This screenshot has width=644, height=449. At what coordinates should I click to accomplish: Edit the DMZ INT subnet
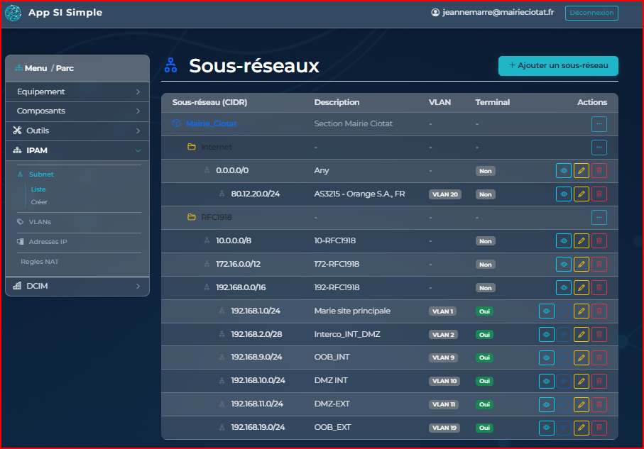(x=581, y=382)
